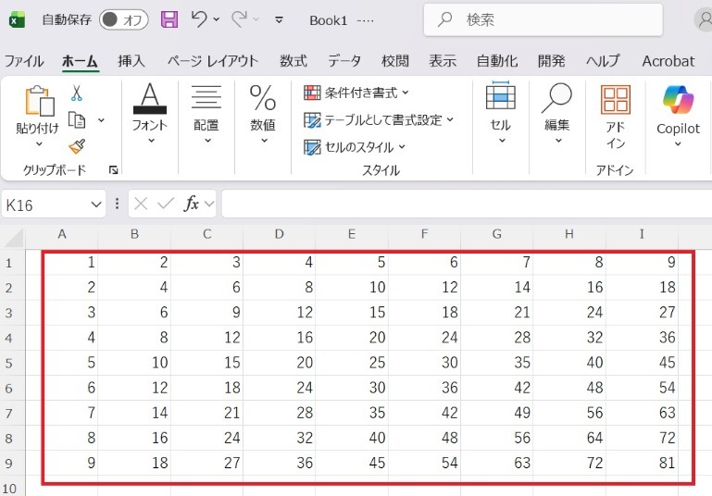The width and height of the screenshot is (712, 496).
Task: Click cell G7 containing 49
Action: (497, 413)
